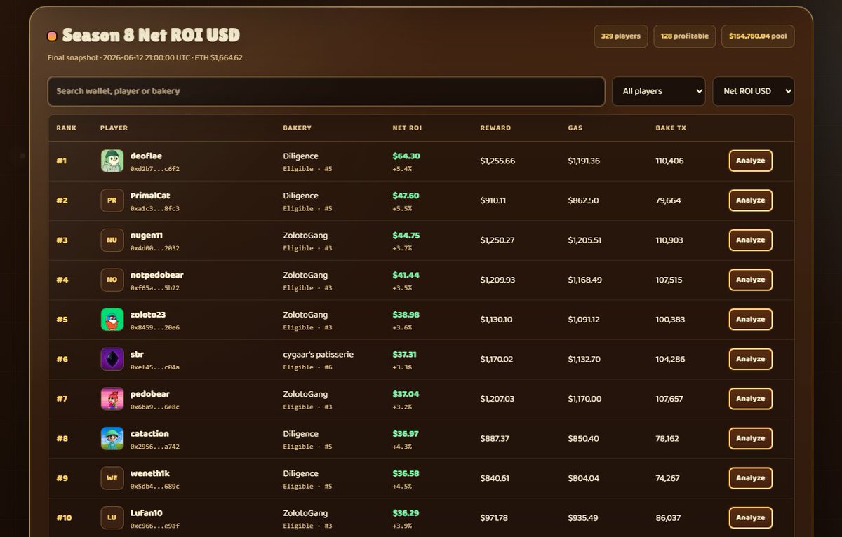Click rank #1 label

(61, 161)
